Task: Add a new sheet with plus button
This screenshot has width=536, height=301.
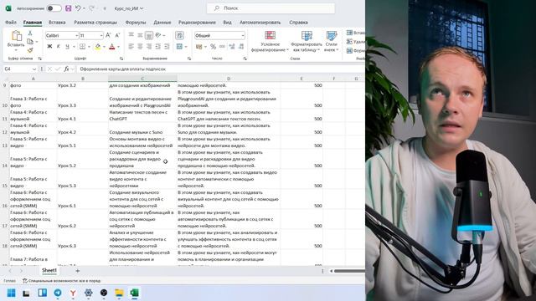Action: [78, 271]
